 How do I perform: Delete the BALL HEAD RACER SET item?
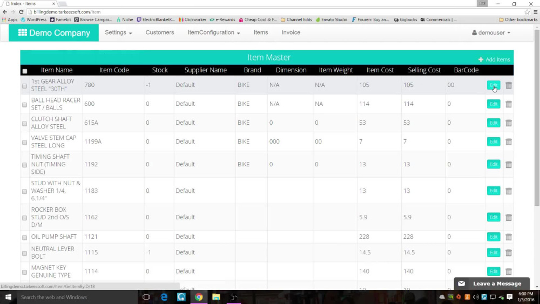point(508,104)
